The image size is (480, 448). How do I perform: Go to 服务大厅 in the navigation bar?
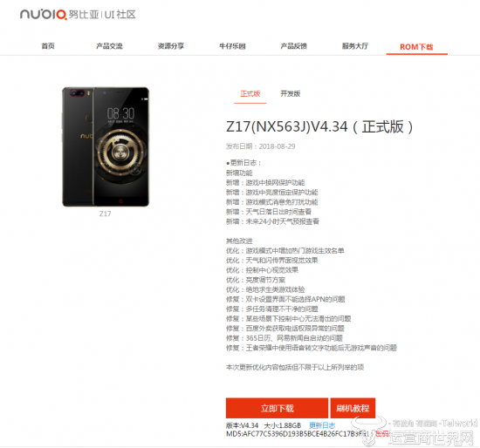pyautogui.click(x=355, y=46)
